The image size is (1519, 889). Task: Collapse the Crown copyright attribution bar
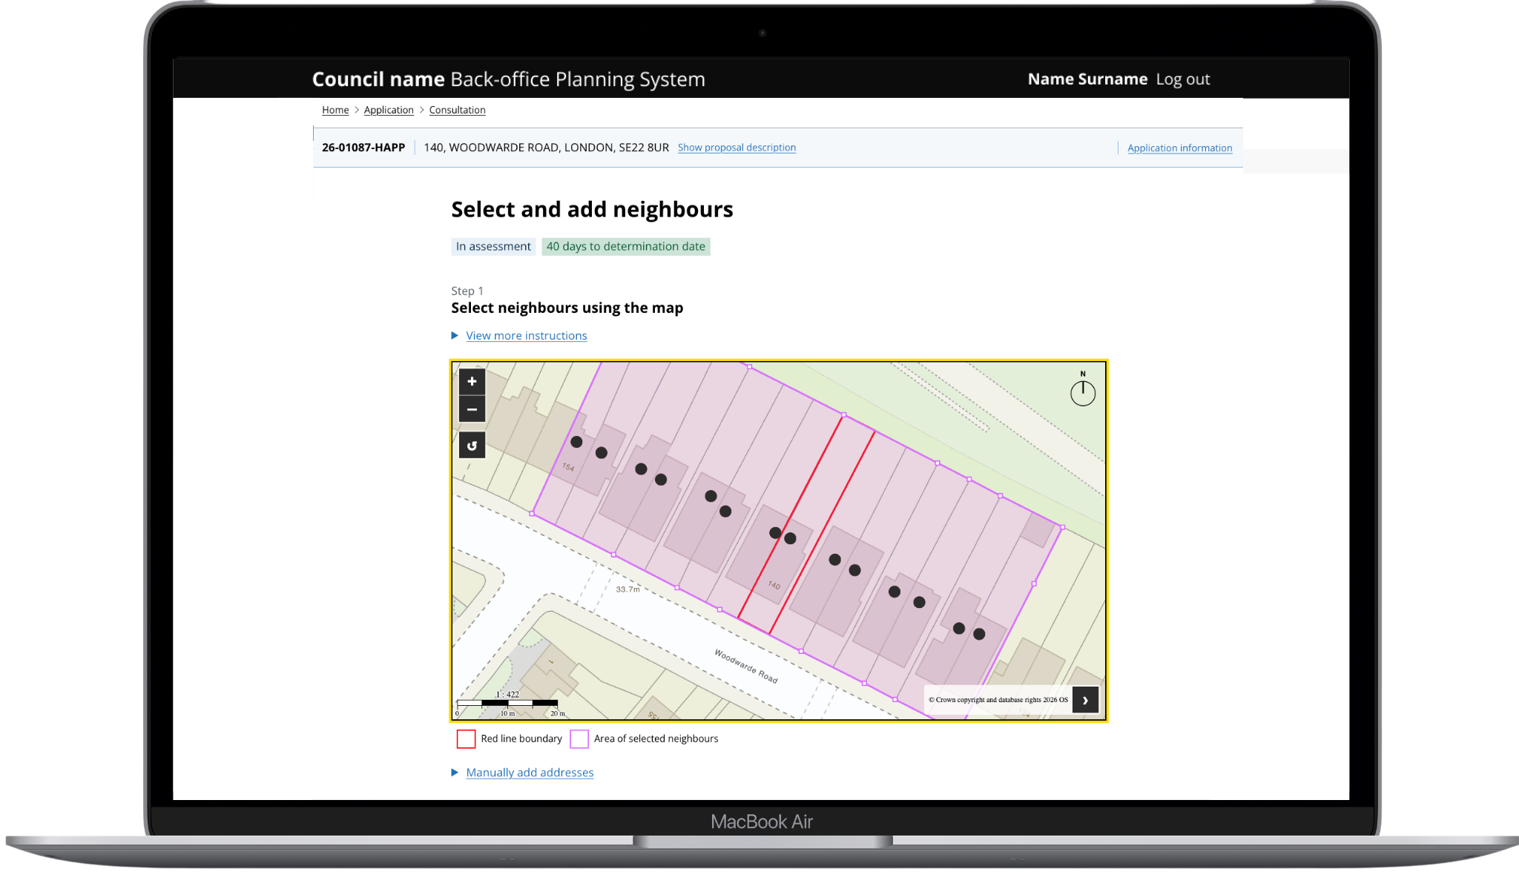pos(1085,699)
